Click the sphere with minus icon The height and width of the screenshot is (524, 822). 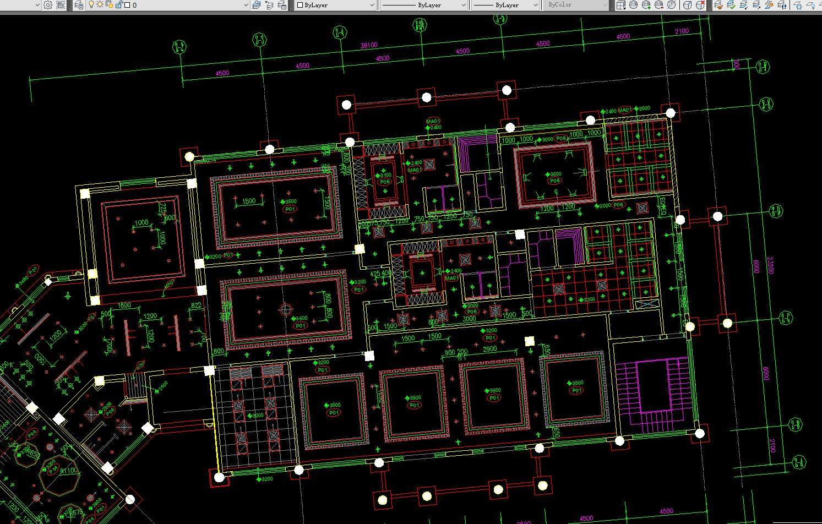click(658, 5)
